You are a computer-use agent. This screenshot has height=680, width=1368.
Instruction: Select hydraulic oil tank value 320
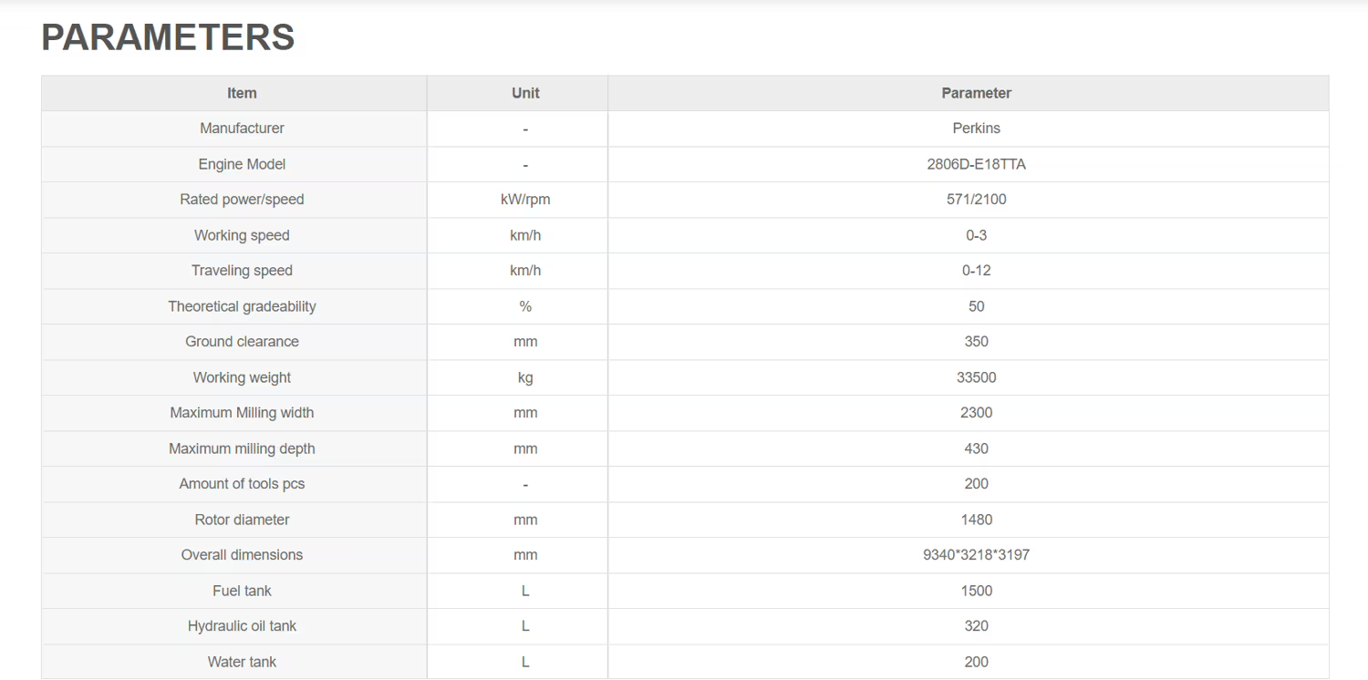(976, 626)
